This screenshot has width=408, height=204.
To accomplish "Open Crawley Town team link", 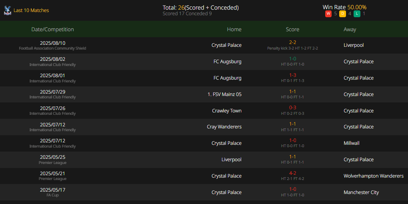I will coord(227,110).
